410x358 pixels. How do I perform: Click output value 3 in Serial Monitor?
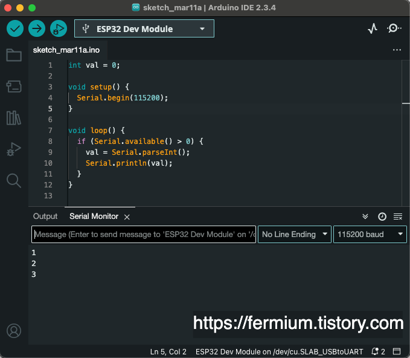[34, 275]
